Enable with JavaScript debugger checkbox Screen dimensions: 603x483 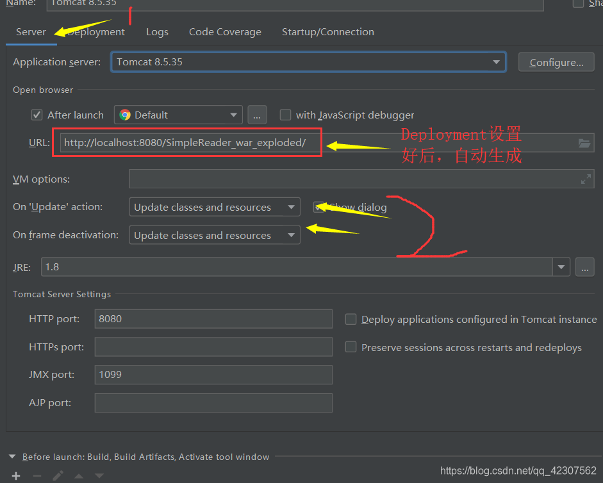click(x=285, y=115)
